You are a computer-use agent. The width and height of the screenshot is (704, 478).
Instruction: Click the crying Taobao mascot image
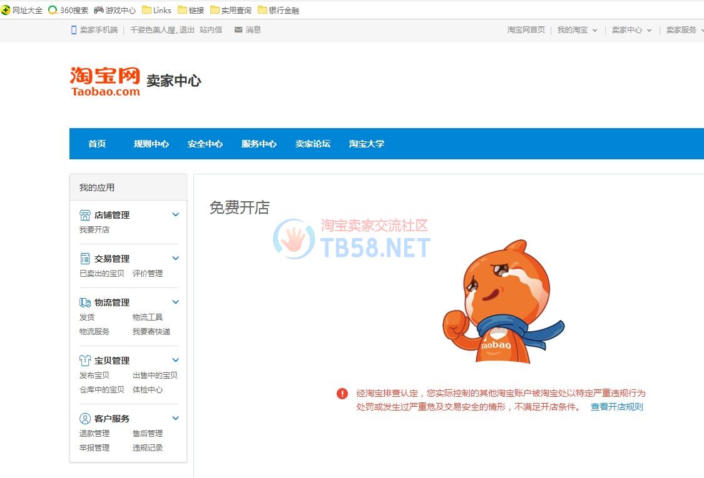[x=503, y=302]
